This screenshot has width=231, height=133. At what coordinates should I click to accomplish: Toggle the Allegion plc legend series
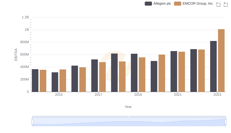(x=158, y=3)
